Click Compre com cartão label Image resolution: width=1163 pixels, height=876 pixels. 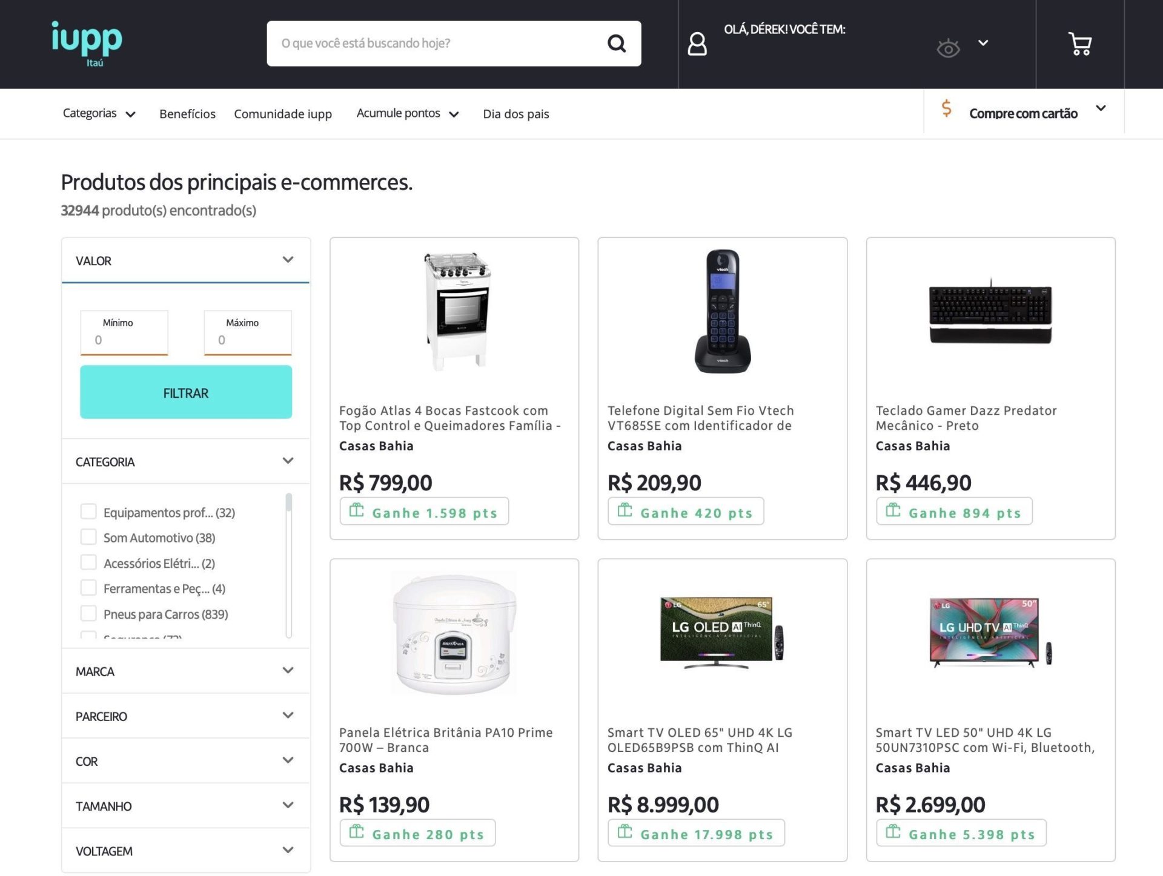coord(1023,113)
